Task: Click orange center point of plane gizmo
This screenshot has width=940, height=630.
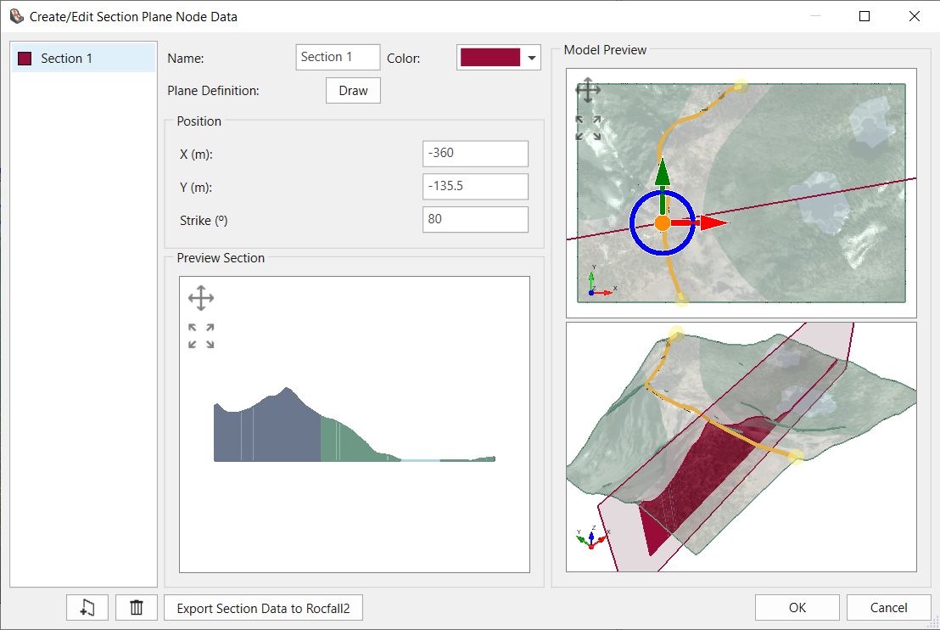Action: tap(663, 223)
